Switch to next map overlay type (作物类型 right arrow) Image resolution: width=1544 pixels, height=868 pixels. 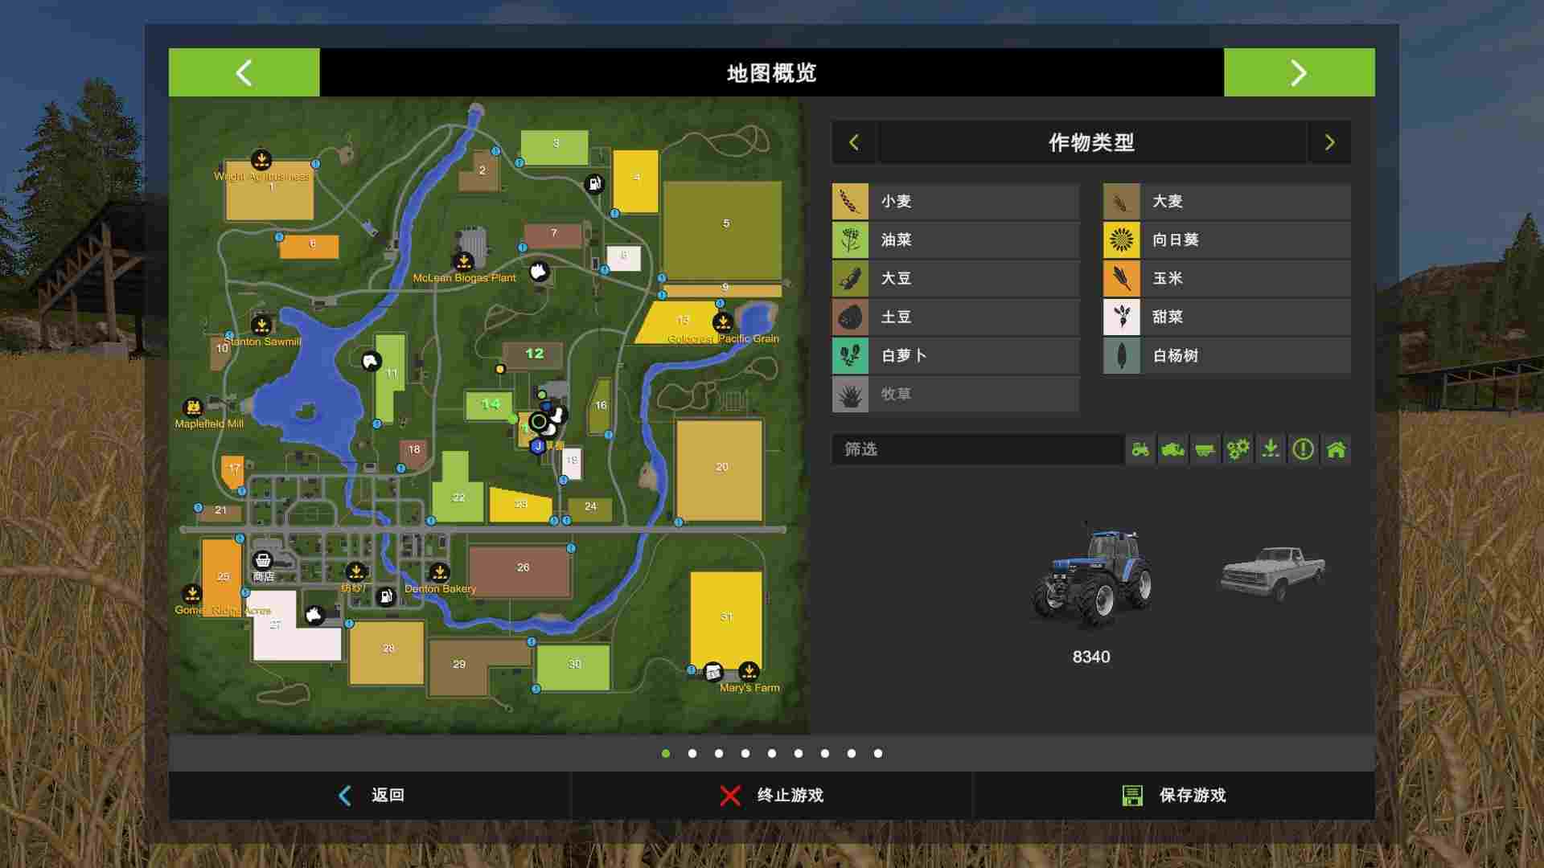[1329, 142]
